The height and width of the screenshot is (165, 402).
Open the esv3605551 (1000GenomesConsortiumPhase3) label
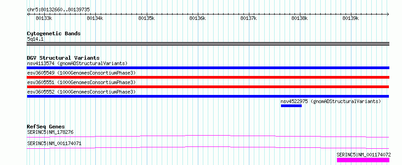coord(81,82)
